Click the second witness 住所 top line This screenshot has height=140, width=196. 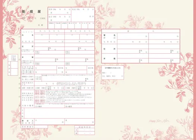click(x=164, y=46)
